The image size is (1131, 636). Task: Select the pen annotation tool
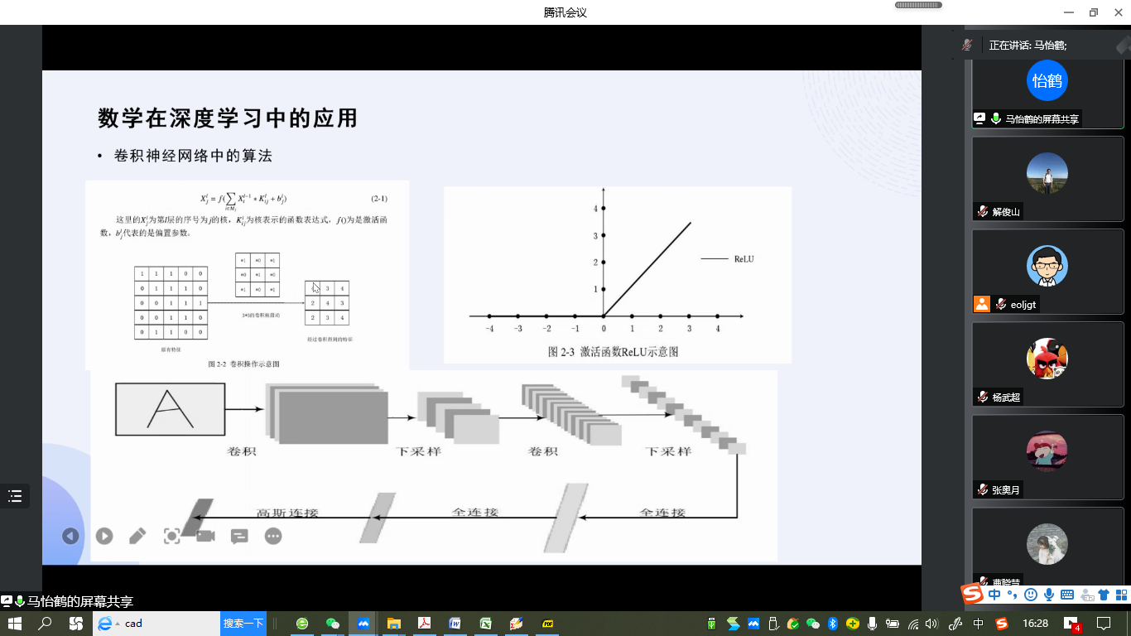tap(137, 537)
